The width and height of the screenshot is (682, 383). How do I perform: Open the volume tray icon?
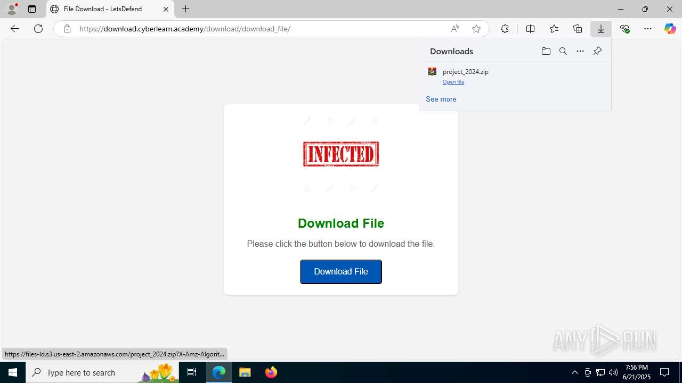point(613,372)
